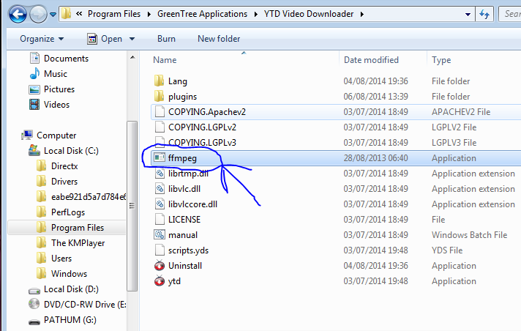Screen dimensions: 521x331
Task: Select the COPYING.LGPLv3 file name
Action: click(202, 142)
